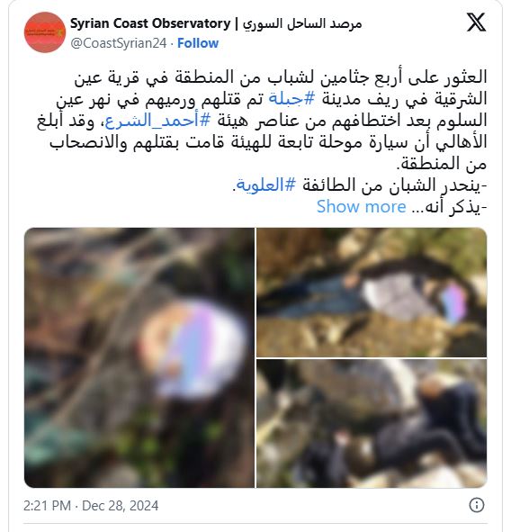Open the X logo link

click(x=477, y=23)
